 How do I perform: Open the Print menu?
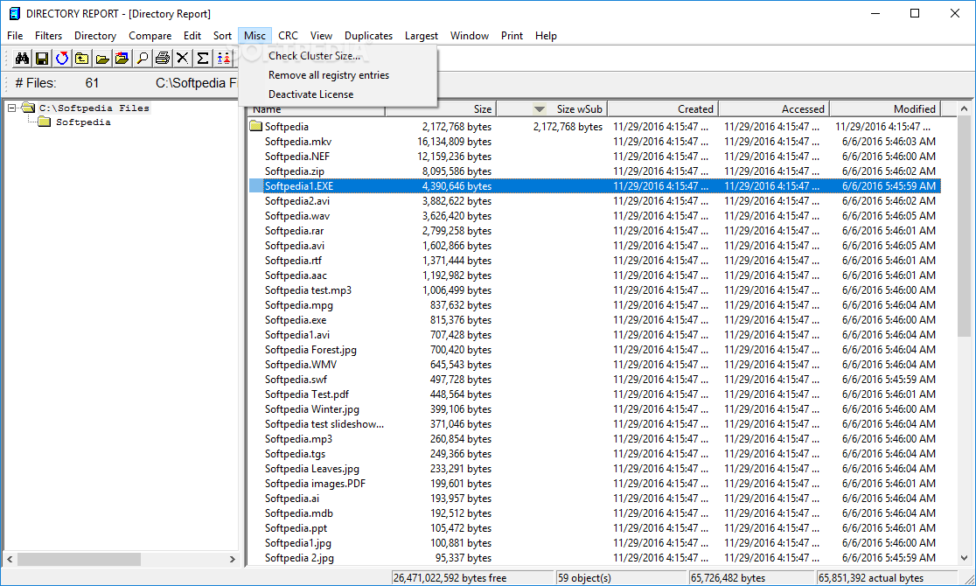pyautogui.click(x=512, y=36)
